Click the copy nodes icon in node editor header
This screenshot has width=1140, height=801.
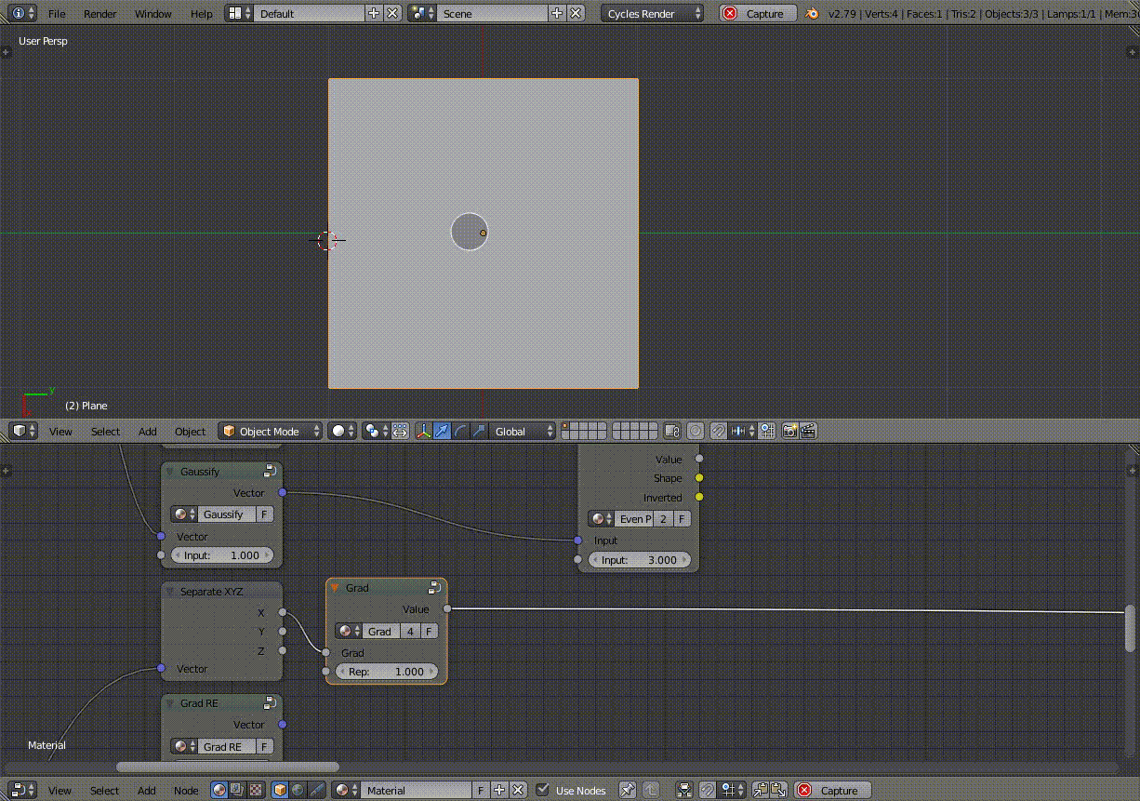click(x=760, y=791)
